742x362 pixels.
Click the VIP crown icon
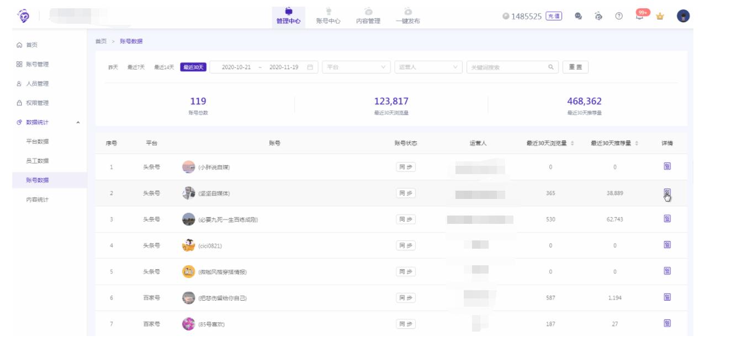click(659, 17)
